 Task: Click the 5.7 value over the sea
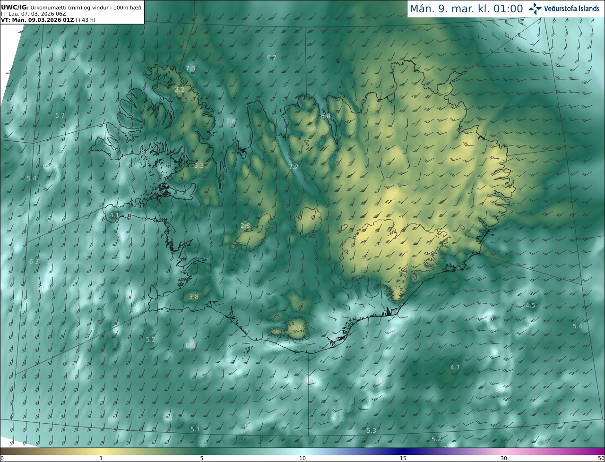point(60,116)
